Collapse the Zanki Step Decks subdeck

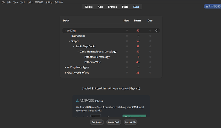[74, 46]
